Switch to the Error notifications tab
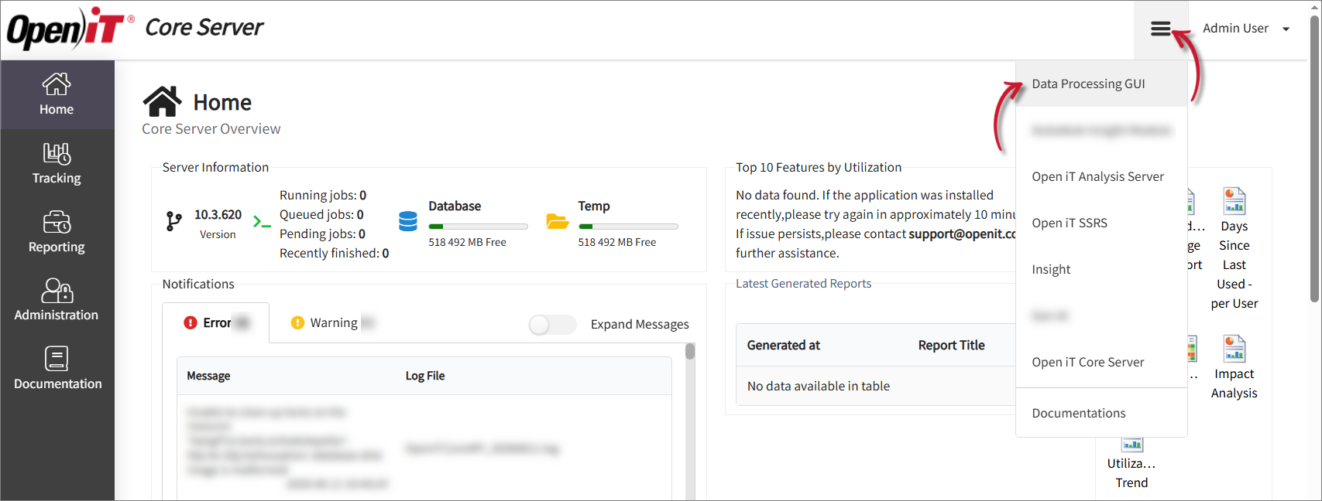 coord(216,322)
